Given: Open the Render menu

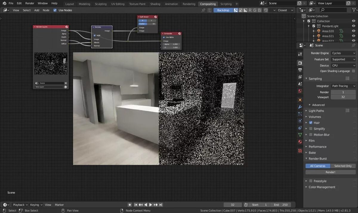Looking at the screenshot, I should click(30, 3).
